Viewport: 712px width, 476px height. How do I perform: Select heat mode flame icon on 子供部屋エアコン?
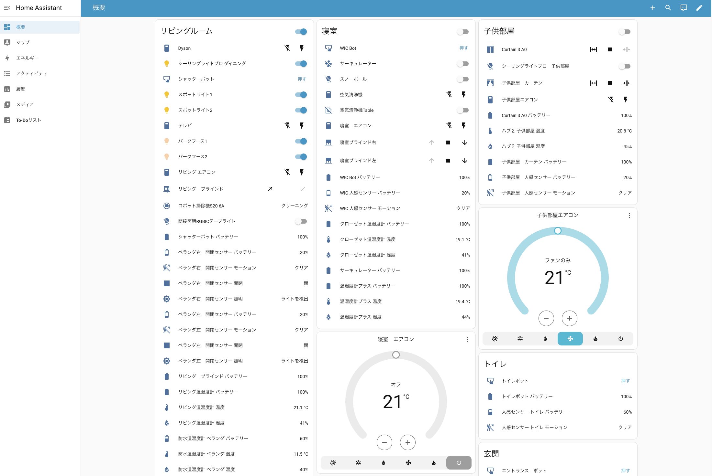[595, 339]
